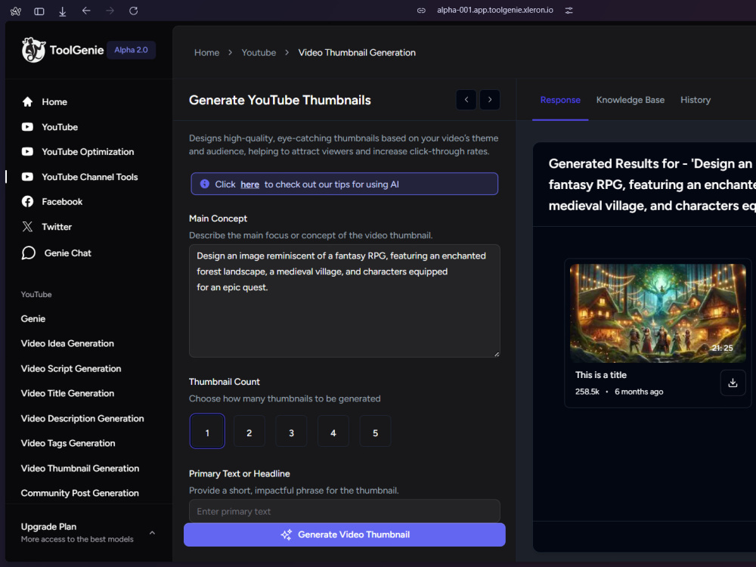
Task: Open YouTube Optimization in sidebar
Action: click(88, 151)
